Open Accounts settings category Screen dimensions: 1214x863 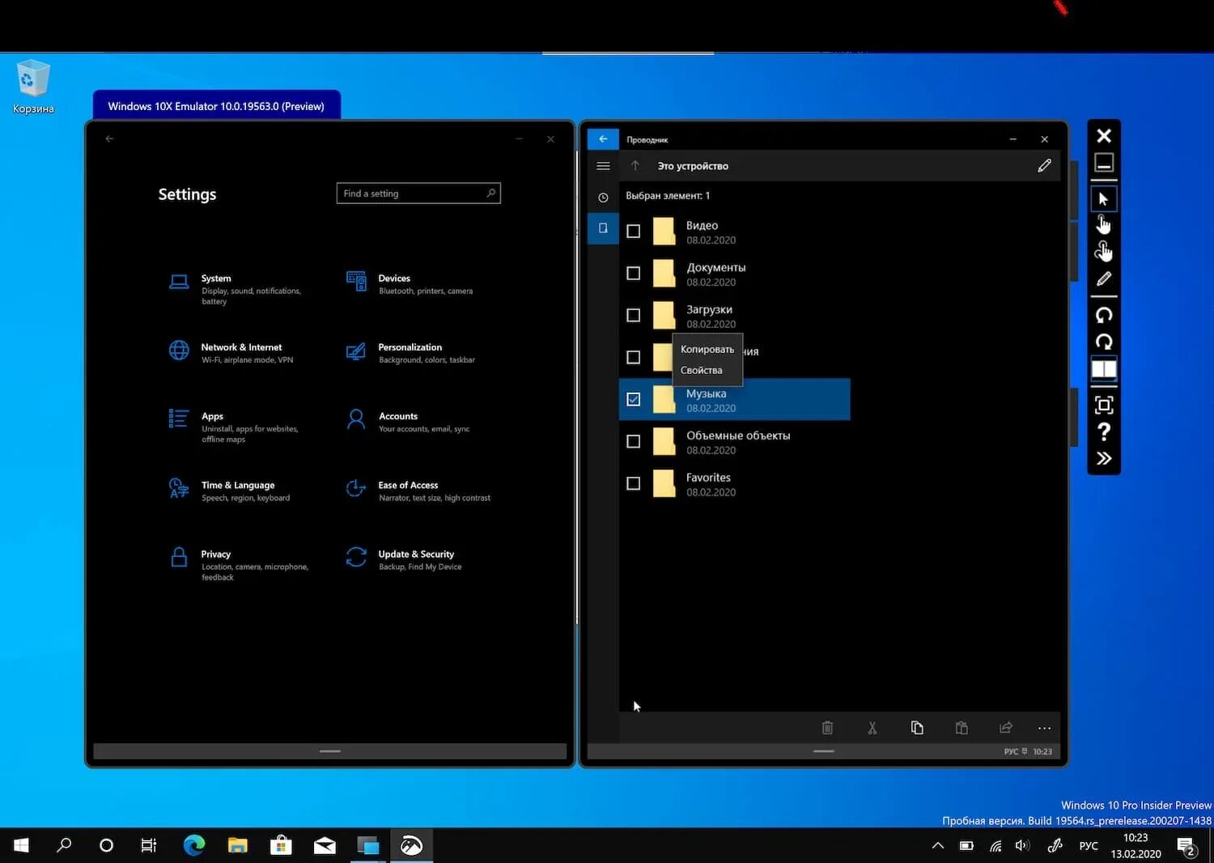407,422
